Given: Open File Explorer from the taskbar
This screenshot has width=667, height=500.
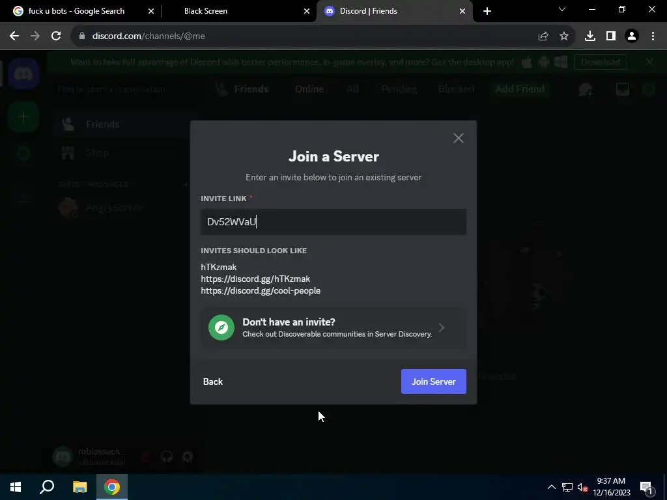Looking at the screenshot, I should [79, 487].
